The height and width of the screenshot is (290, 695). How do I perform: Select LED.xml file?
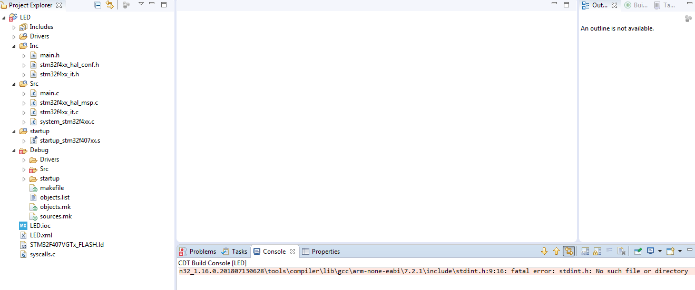click(x=41, y=235)
